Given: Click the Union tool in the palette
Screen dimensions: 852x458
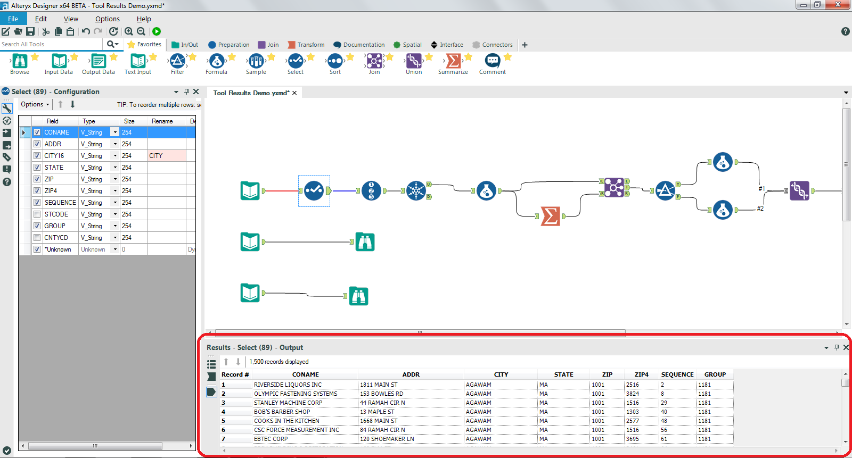Looking at the screenshot, I should (414, 61).
